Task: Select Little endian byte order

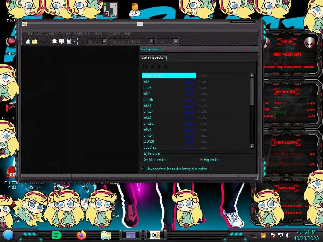Action: (x=156, y=160)
